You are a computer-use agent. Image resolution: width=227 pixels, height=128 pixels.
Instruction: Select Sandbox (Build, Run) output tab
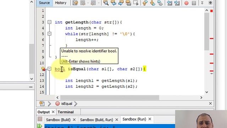[x=96, y=120]
